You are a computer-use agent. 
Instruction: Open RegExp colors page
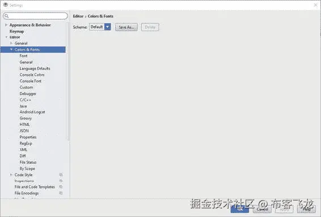tap(26, 143)
